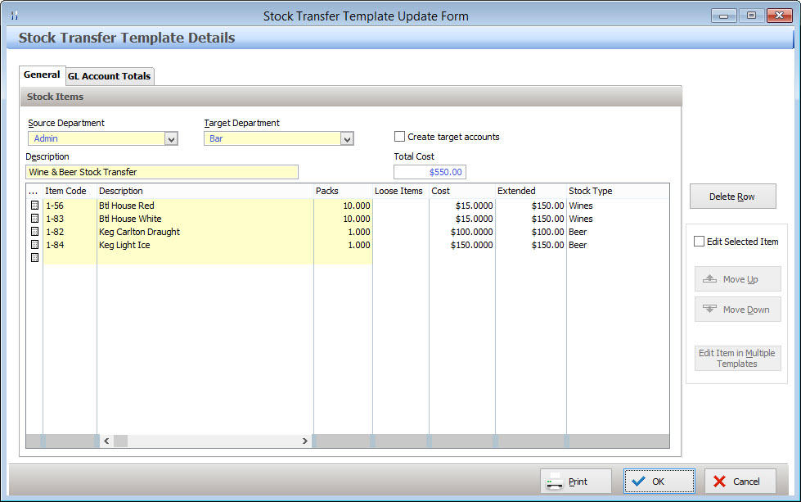This screenshot has height=502, width=801.
Task: Click the row icon beside Keg Light Ice
Action: [34, 245]
